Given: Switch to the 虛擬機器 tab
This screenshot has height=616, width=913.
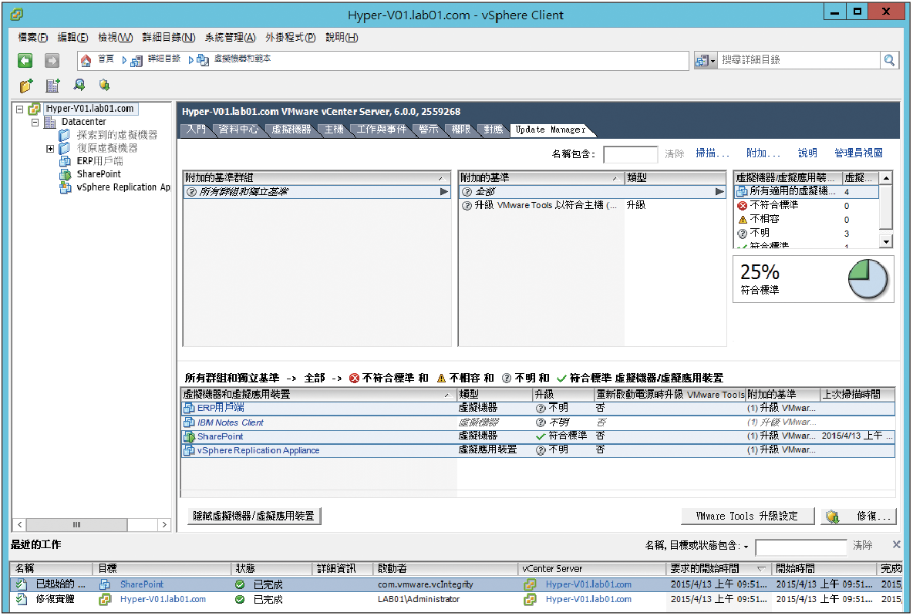Looking at the screenshot, I should tap(291, 130).
